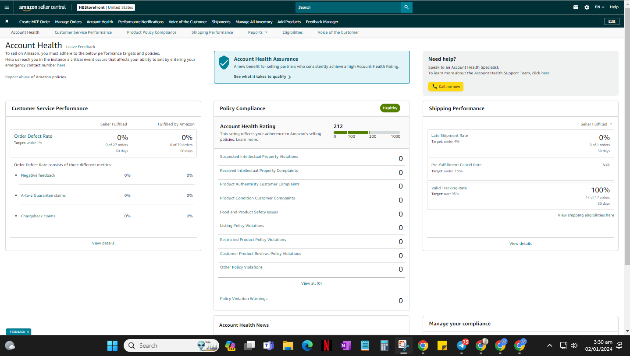Switch to Customer Service Performance tab

tap(83, 32)
